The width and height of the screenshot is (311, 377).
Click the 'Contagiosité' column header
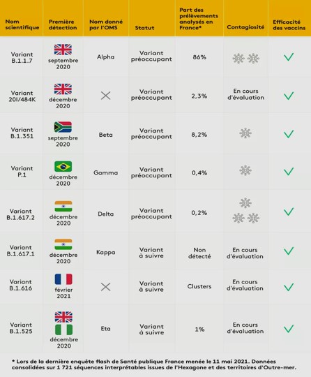[x=245, y=27]
